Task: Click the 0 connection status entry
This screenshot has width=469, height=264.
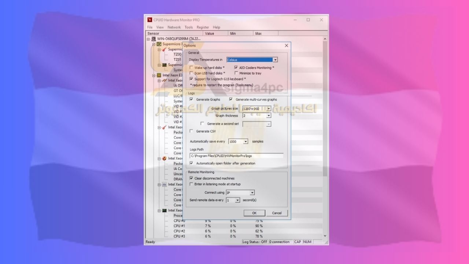Action: tap(280, 242)
